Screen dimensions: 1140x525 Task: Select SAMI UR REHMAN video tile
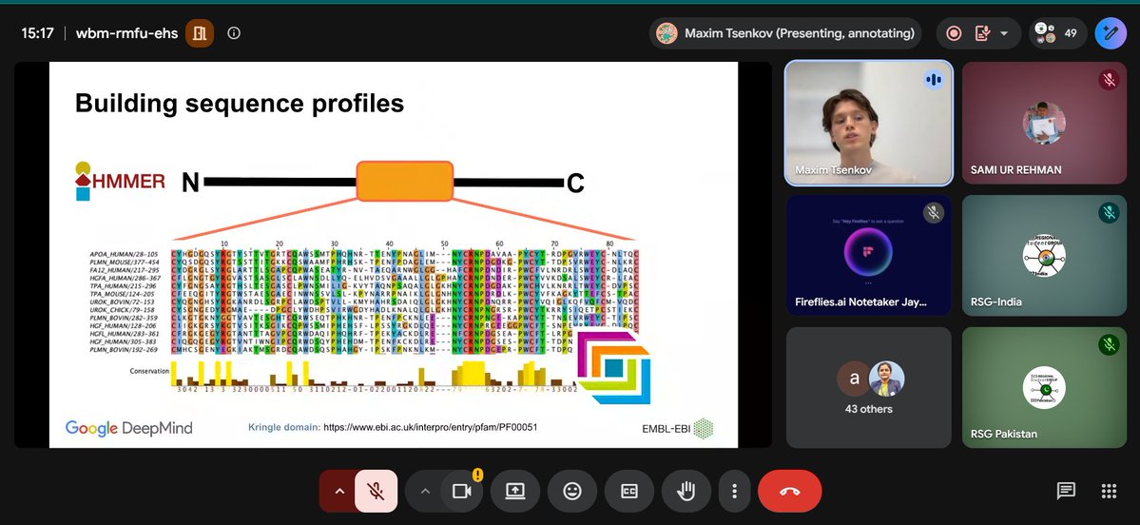pyautogui.click(x=1044, y=122)
